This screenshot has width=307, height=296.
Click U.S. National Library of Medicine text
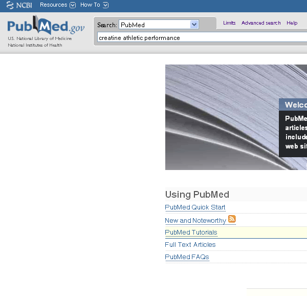[x=39, y=39]
